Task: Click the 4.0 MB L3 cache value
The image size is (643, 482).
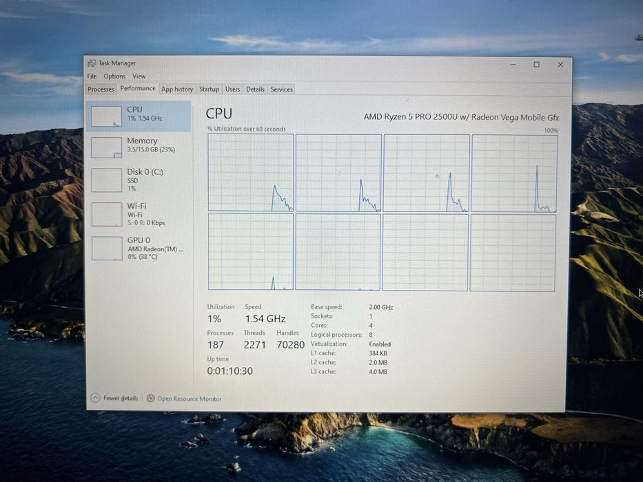Action: click(378, 372)
